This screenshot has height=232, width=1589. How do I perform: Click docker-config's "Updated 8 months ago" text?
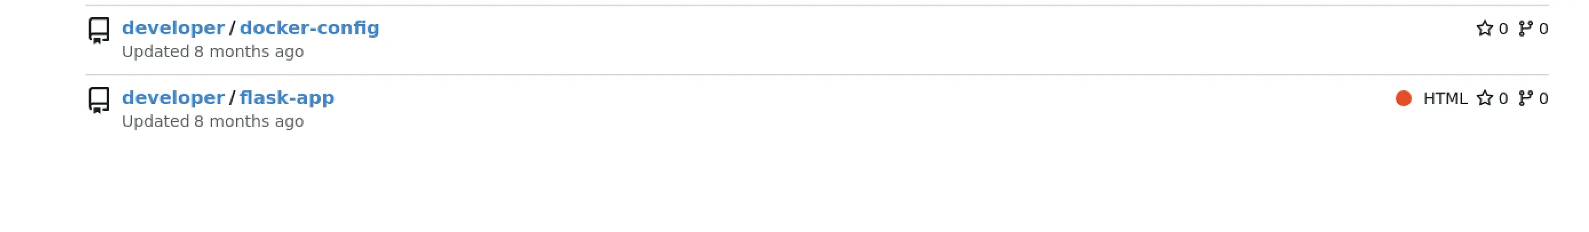click(213, 52)
